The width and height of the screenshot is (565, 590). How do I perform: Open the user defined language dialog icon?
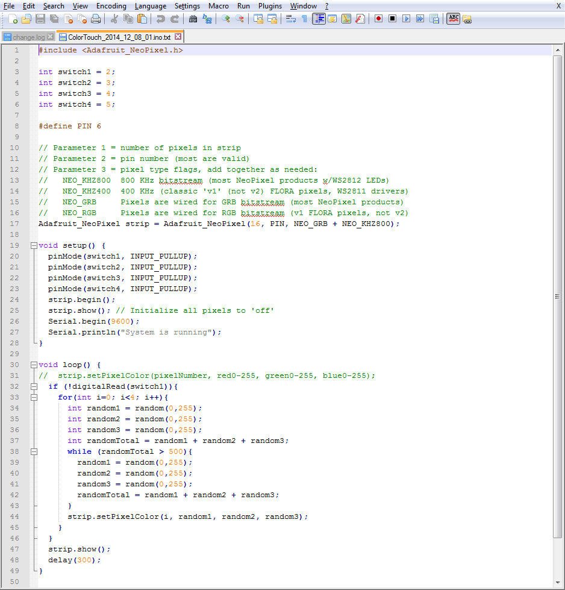(332, 19)
